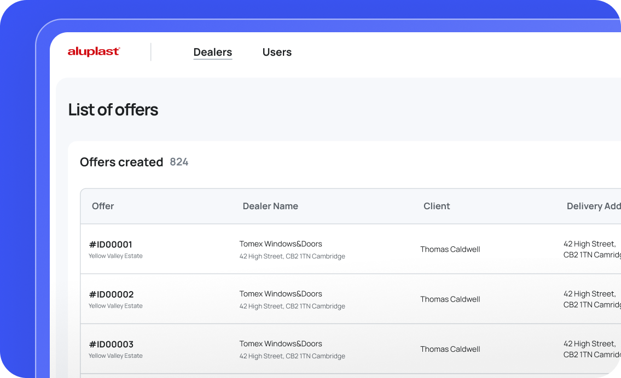Click the List of offers heading
The width and height of the screenshot is (621, 378).
pos(113,110)
